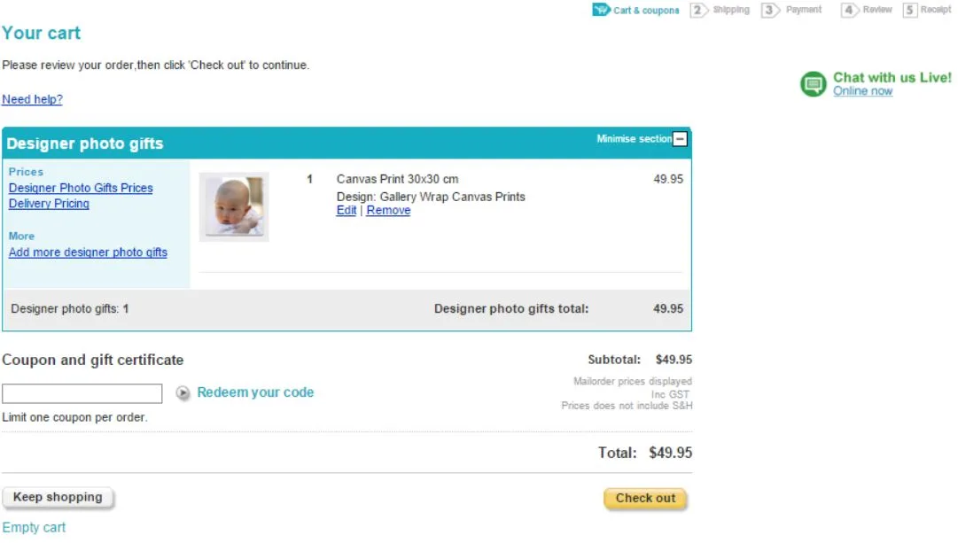This screenshot has height=543, width=958.
Task: Collapse the Designer photo gifts section
Action: coord(680,139)
